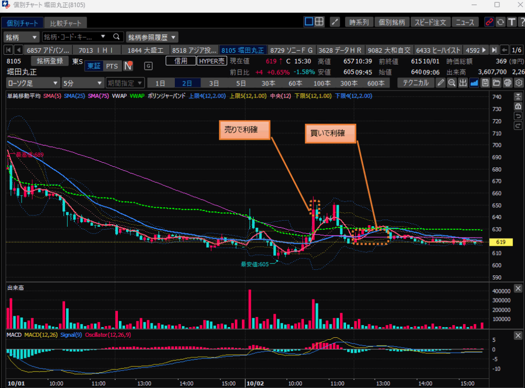Click the スピード注文 button
This screenshot has width=525, height=388.
pyautogui.click(x=431, y=22)
